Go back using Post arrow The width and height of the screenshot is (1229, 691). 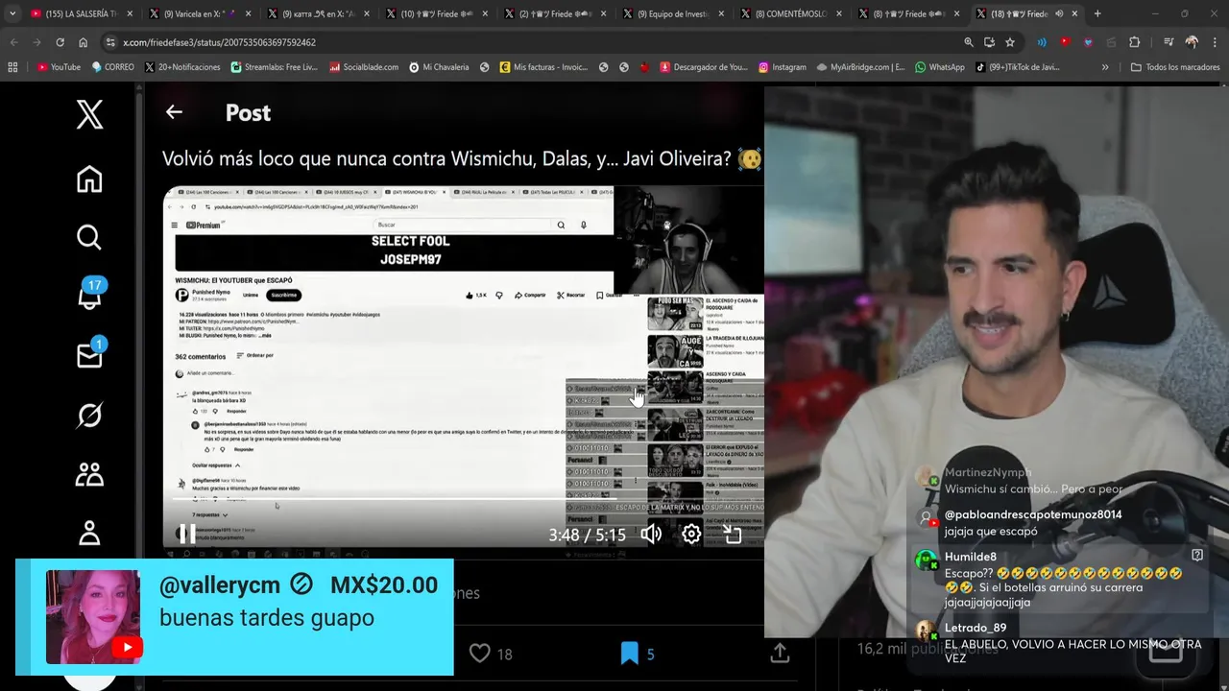click(174, 112)
